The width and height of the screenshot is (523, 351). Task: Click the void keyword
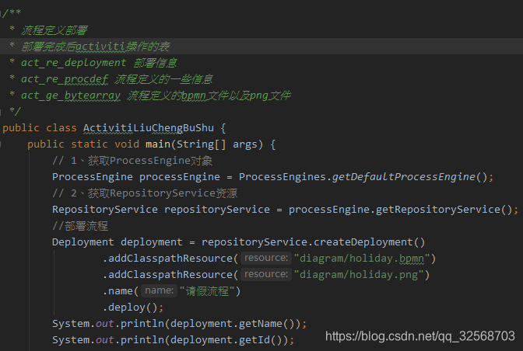tap(127, 144)
